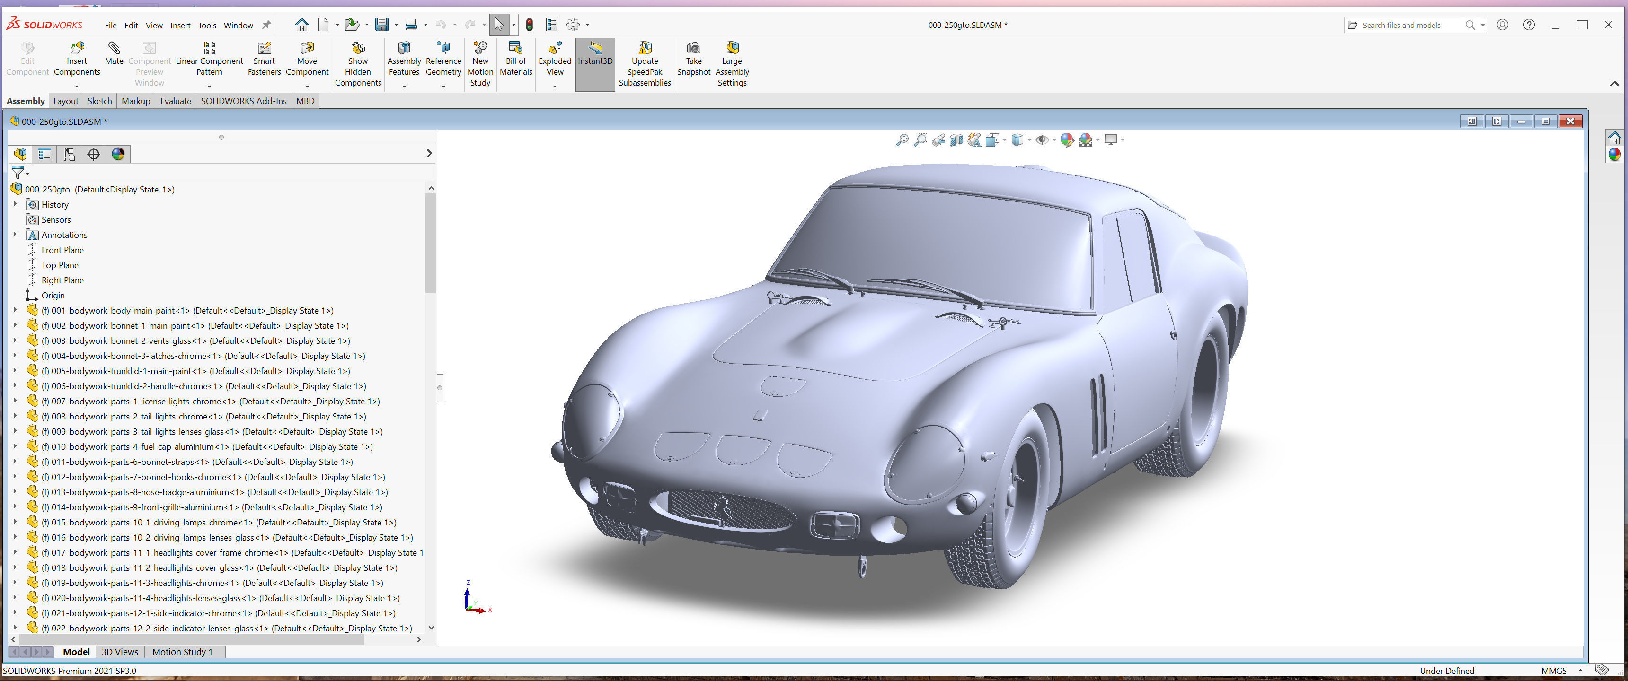Click the Section View icon
Viewport: 1628px width, 681px height.
pyautogui.click(x=956, y=140)
